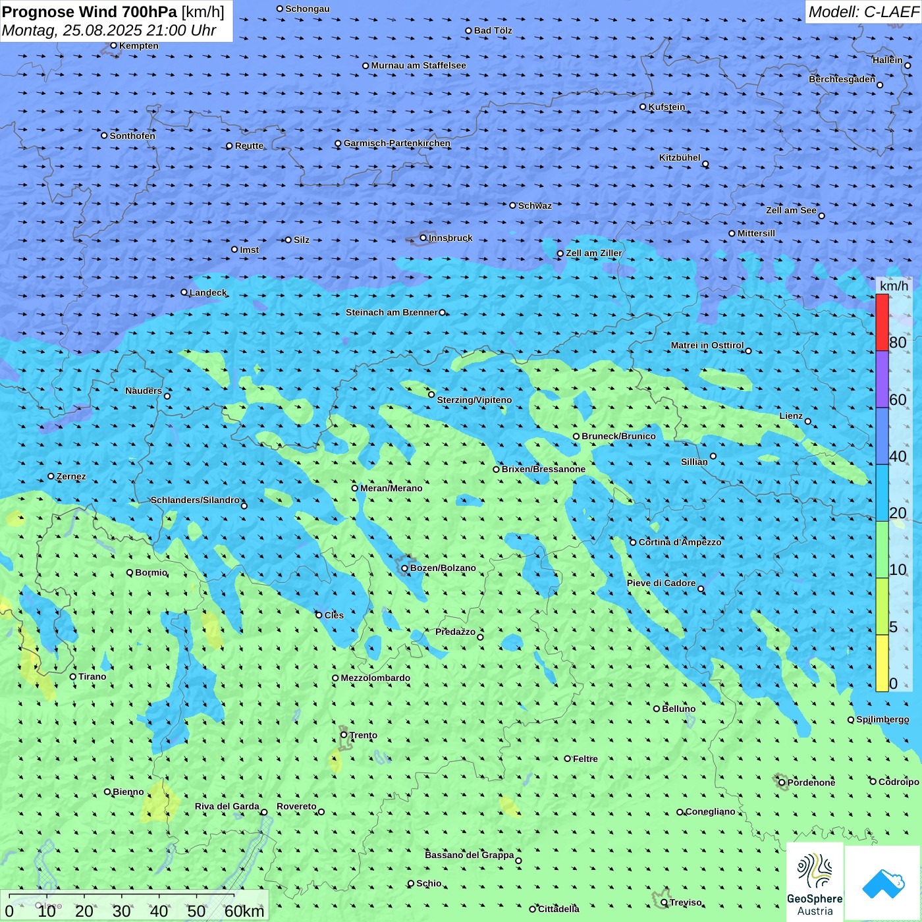Click the 'km/h' legend unit label

894,286
